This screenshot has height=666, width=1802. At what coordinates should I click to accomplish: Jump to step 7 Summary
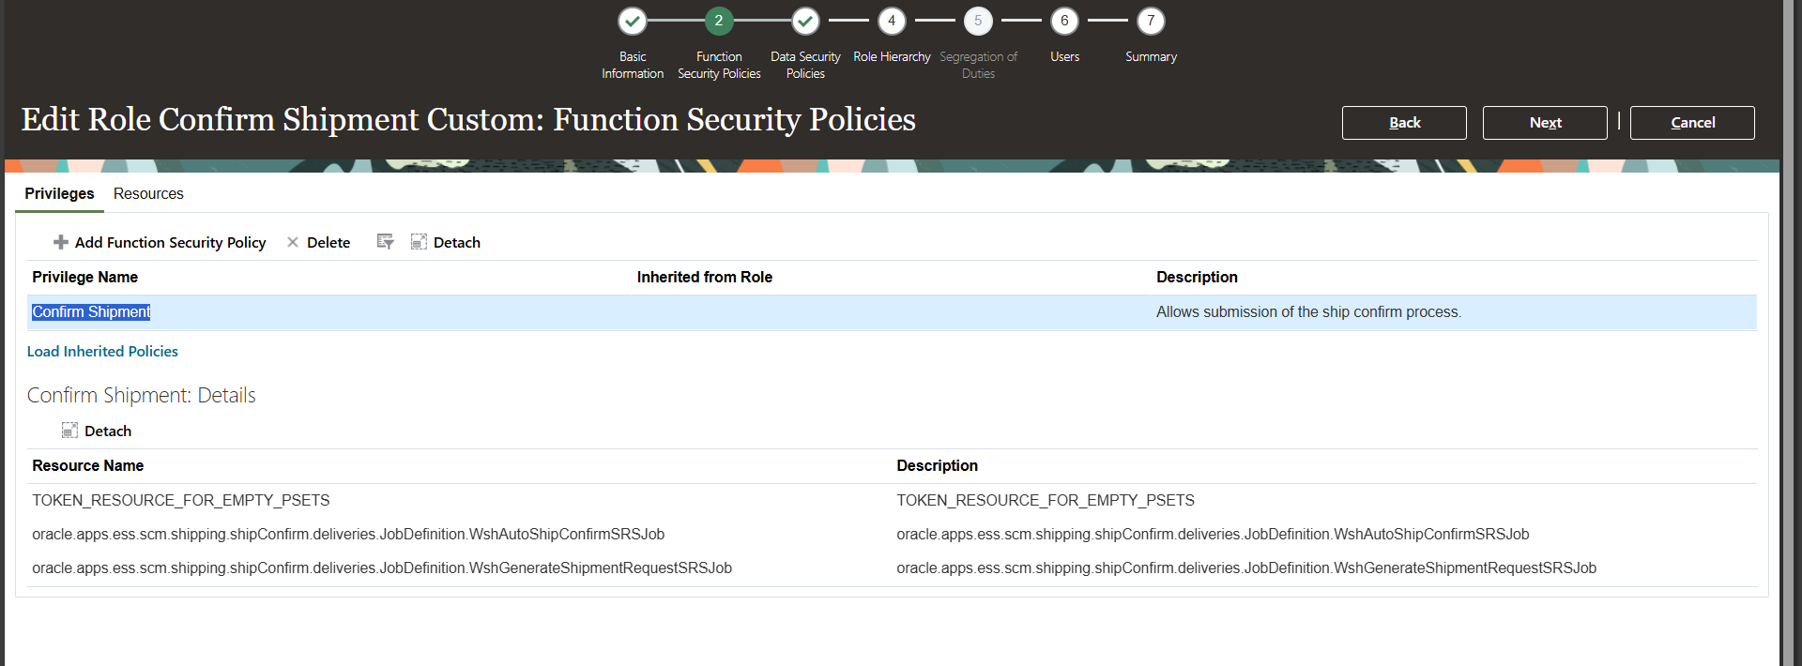tap(1151, 21)
